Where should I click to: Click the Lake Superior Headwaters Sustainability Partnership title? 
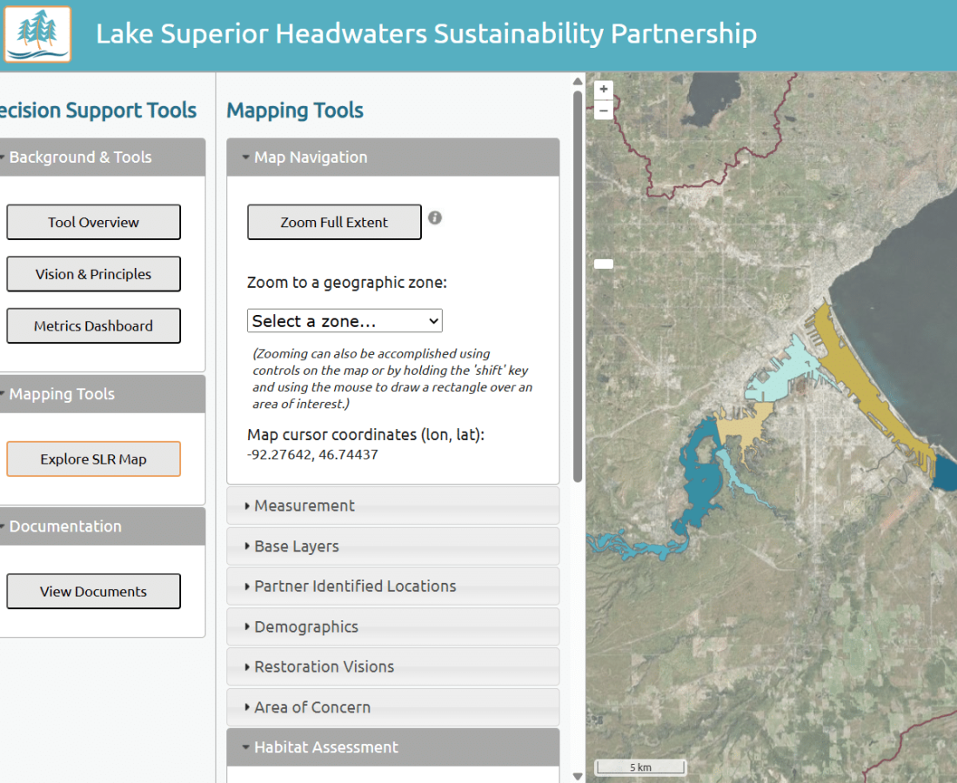pyautogui.click(x=426, y=34)
